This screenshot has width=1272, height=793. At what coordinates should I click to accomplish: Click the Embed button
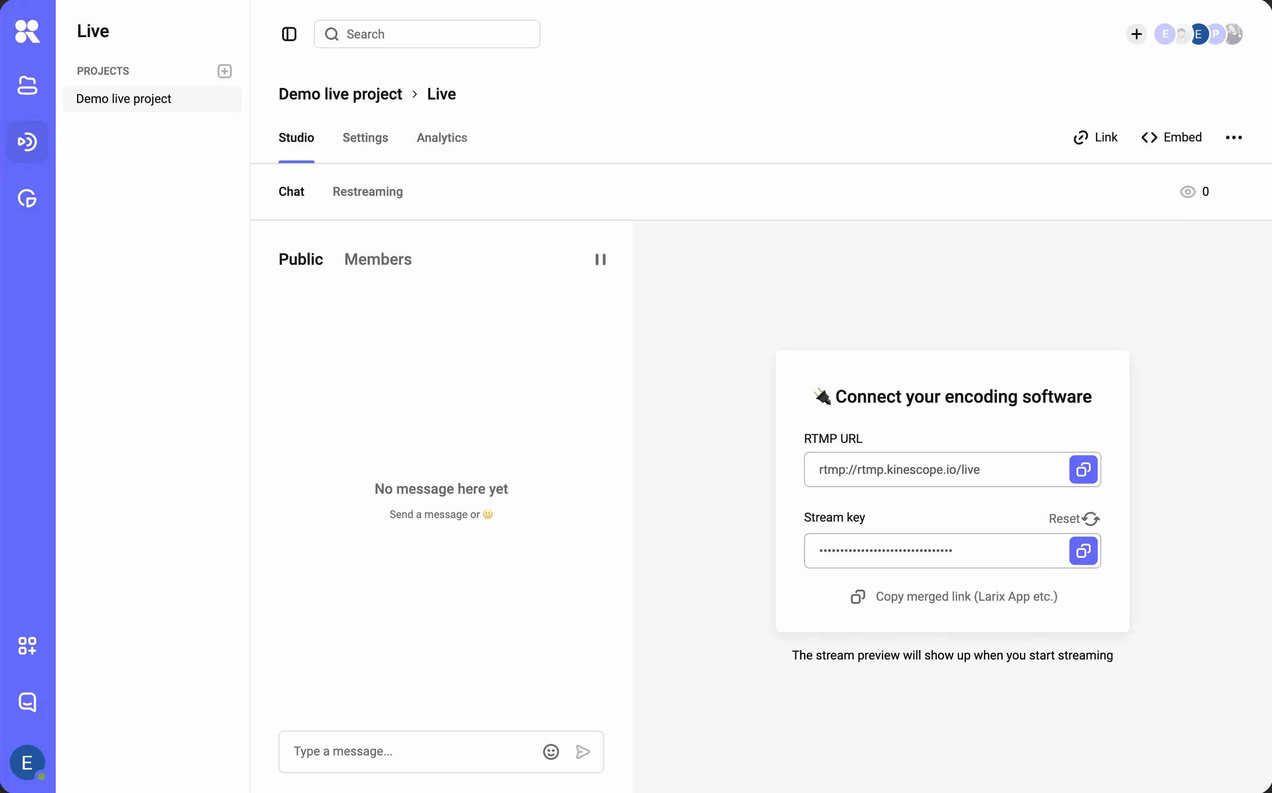tap(1171, 137)
